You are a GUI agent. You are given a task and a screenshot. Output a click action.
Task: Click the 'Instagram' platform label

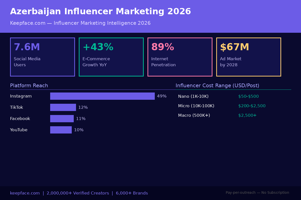point(21,96)
